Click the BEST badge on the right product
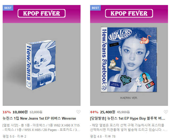Screen dimensions: 172x140 [x=95, y=8]
